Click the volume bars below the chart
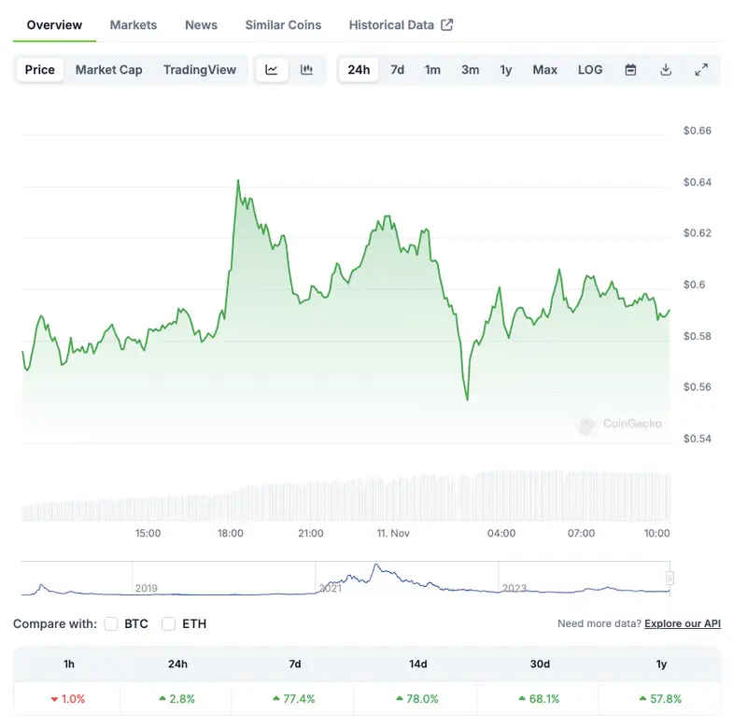The width and height of the screenshot is (747, 727). click(x=345, y=496)
